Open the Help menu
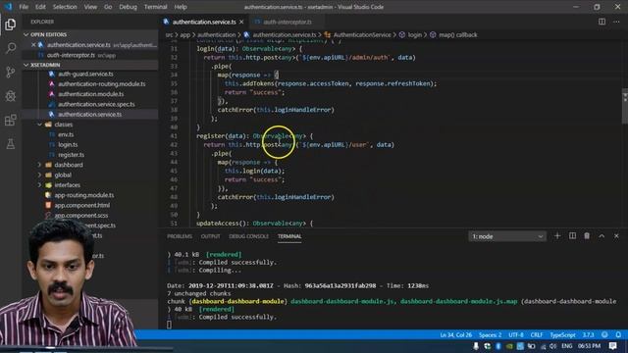Screen dimensions: 628x353 coord(181,7)
